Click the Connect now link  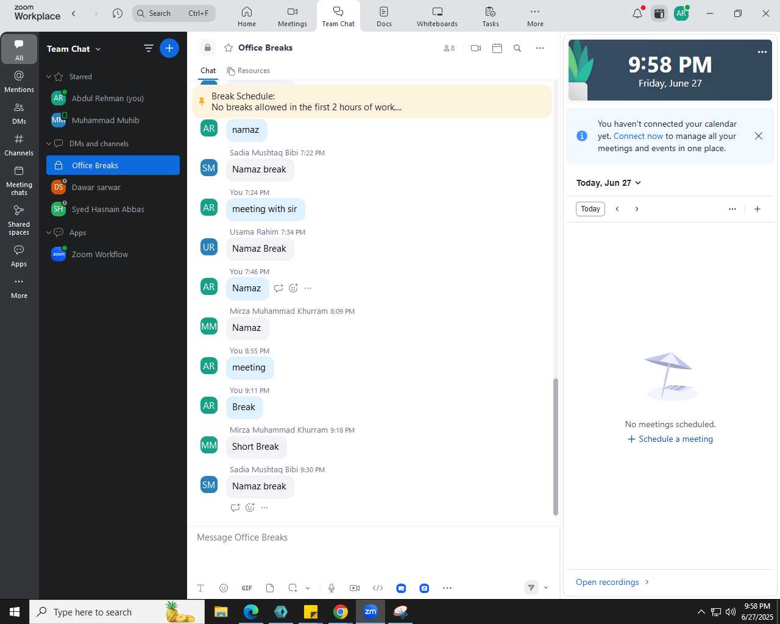click(638, 136)
